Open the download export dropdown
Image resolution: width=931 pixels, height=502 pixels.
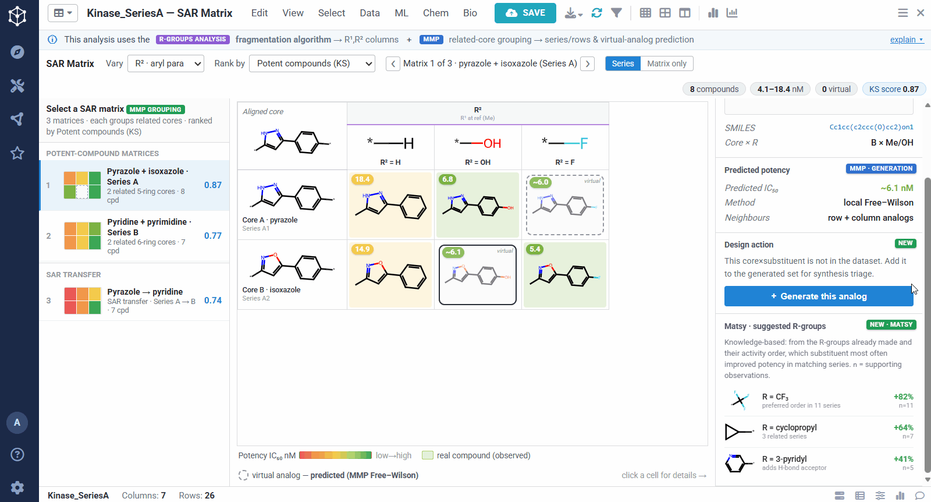(x=573, y=13)
